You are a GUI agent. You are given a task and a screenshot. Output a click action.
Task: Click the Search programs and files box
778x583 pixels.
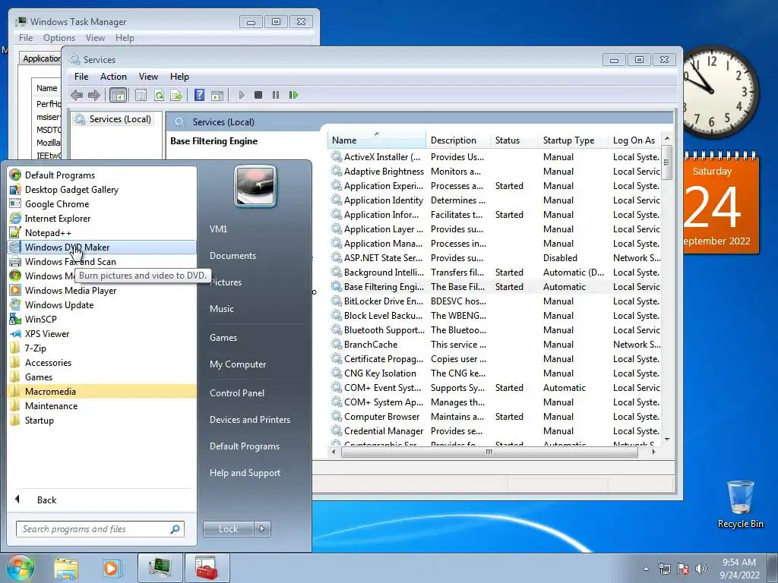100,529
